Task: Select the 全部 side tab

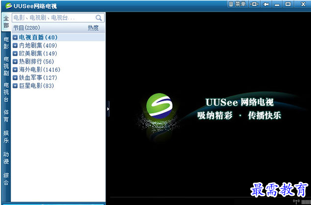Action: click(6, 22)
